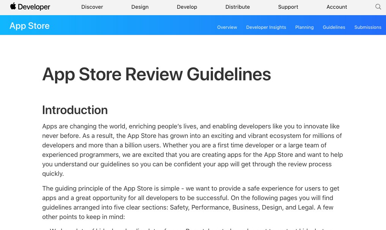Screen dimensions: 386x230
Task: Open the Support menu
Action: tap(288, 7)
